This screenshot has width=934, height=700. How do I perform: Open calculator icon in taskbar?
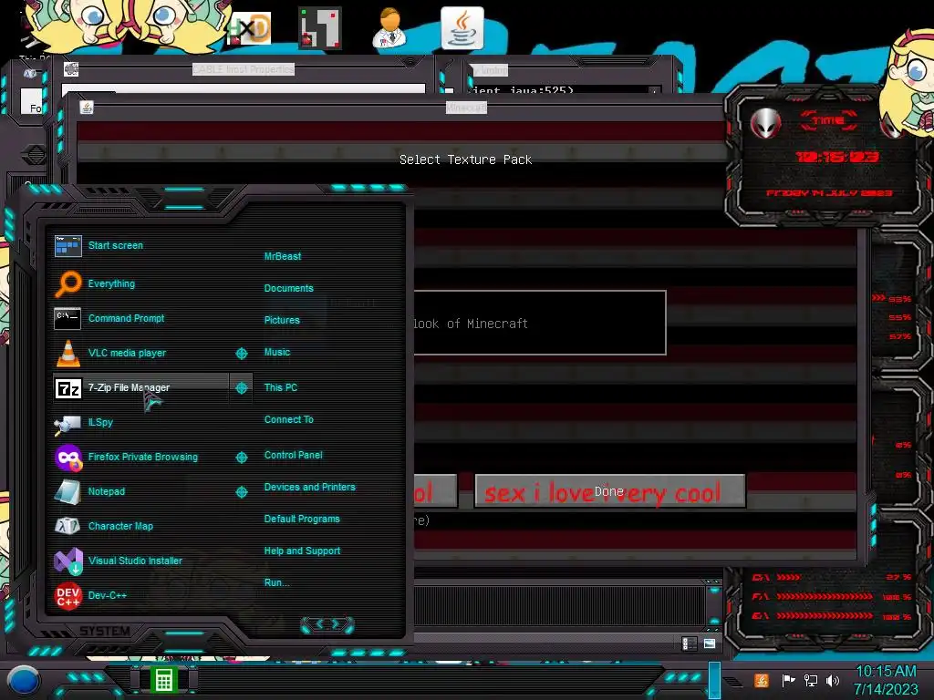164,680
